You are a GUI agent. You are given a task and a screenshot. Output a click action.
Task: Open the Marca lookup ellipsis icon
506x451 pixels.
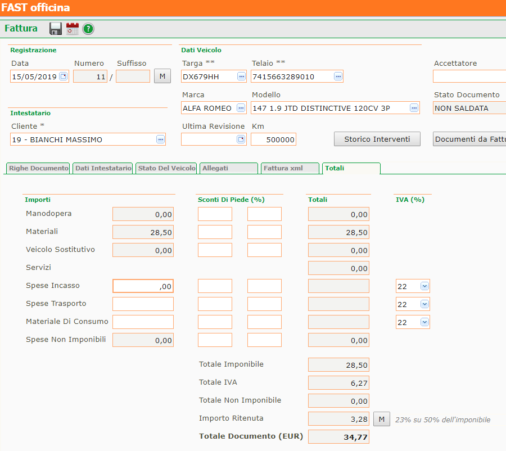[x=241, y=108]
